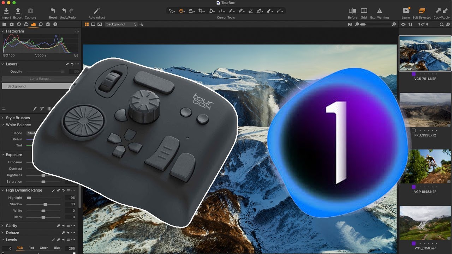The width and height of the screenshot is (452, 254).
Task: Click the Fit zoom label
Action: tap(350, 24)
